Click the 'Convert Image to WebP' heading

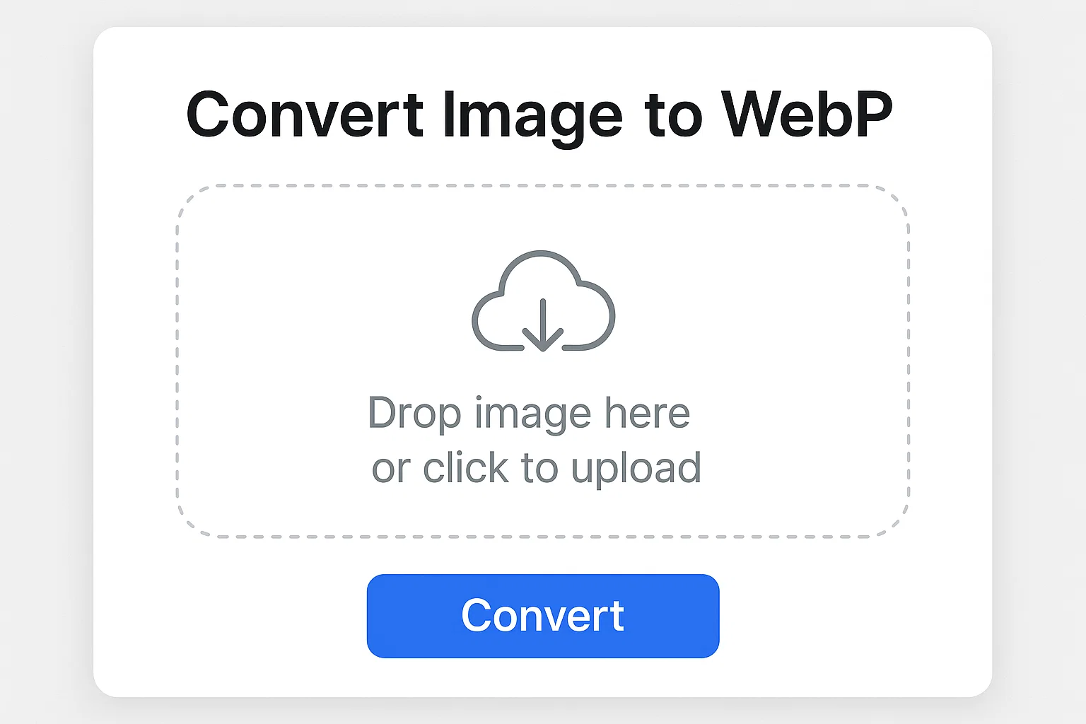[x=539, y=116]
